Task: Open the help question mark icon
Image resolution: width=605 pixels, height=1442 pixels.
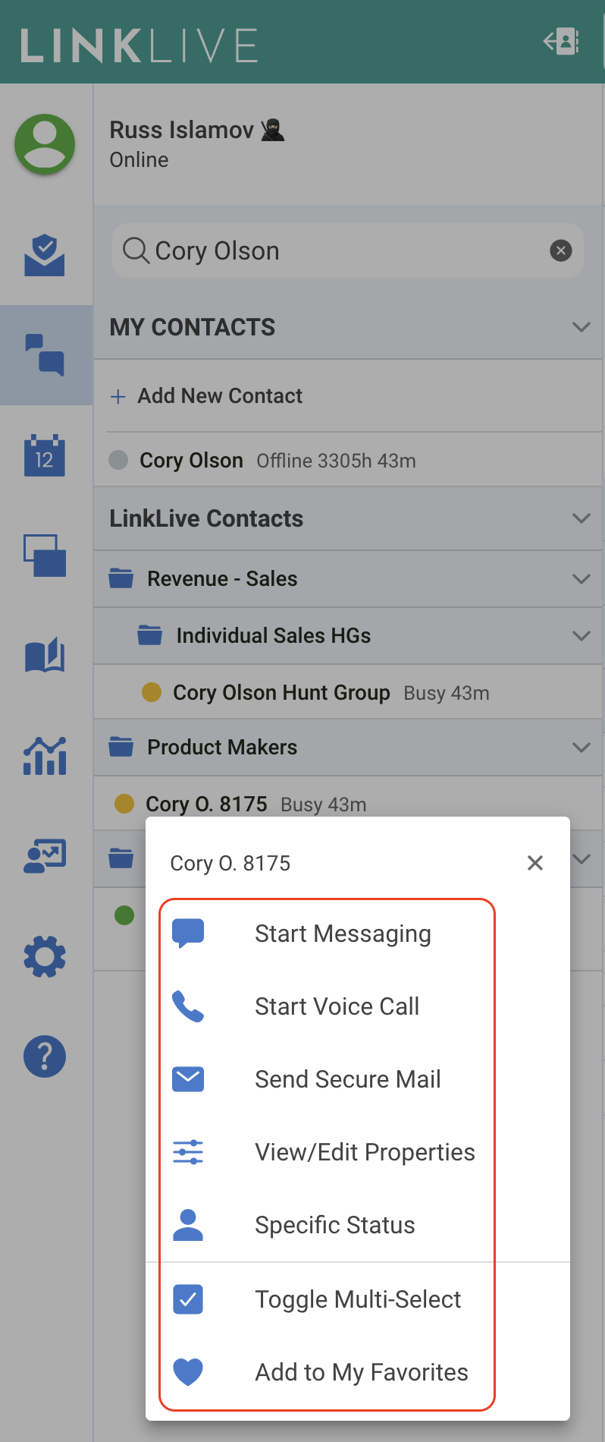Action: (45, 1056)
